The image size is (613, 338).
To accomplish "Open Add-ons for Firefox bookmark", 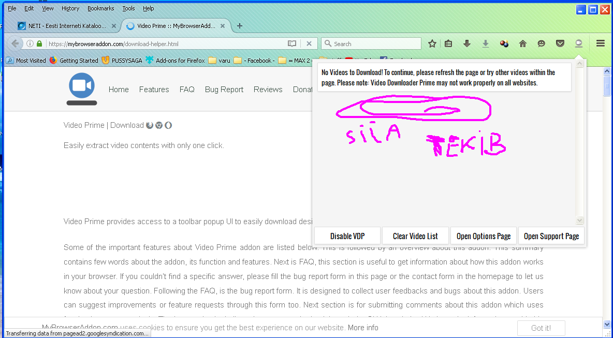I will click(175, 61).
